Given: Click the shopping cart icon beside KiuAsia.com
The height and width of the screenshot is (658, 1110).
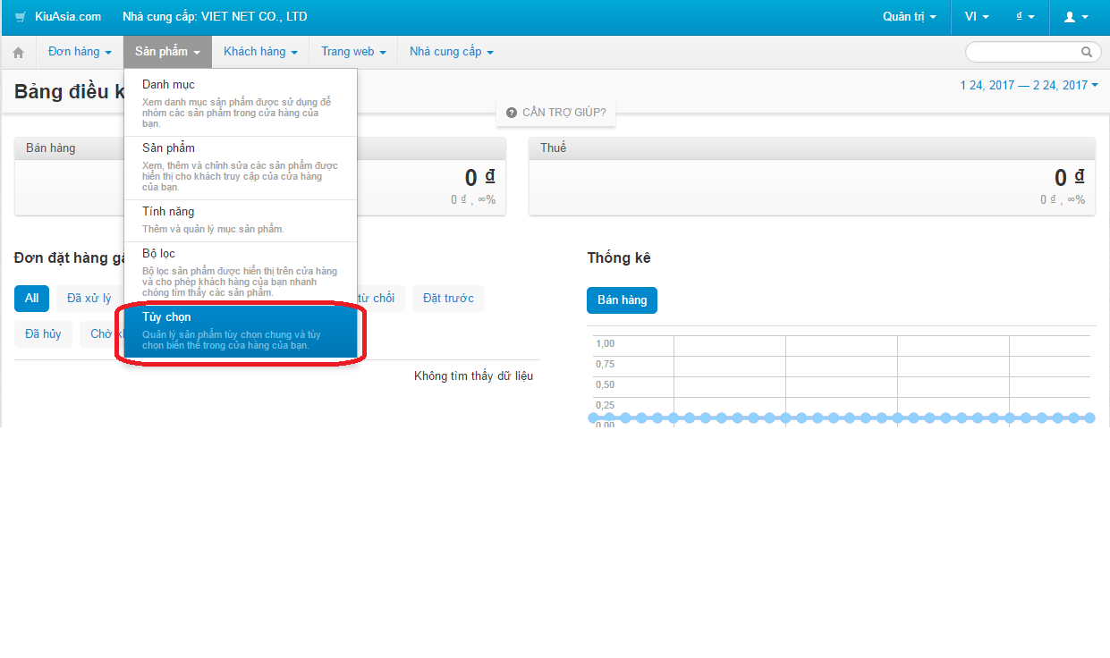Looking at the screenshot, I should 21,17.
